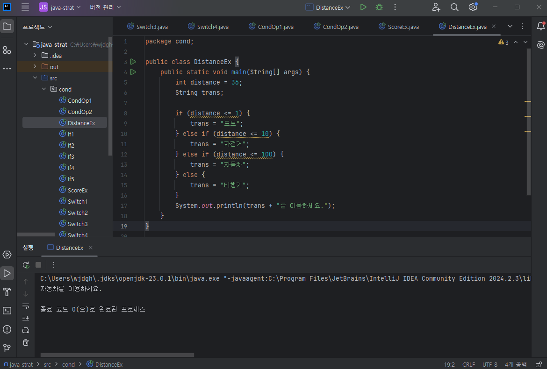Toggle the Project tool window button
Screen dimensions: 547x369
click(7, 26)
